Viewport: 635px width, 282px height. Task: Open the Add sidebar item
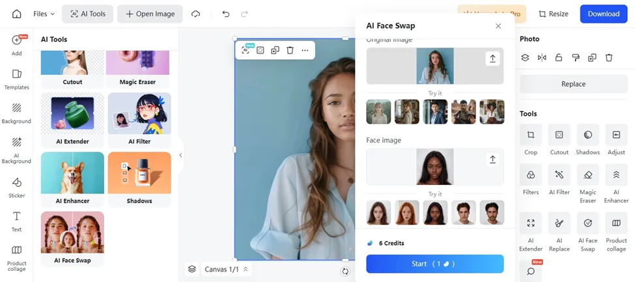[x=16, y=45]
